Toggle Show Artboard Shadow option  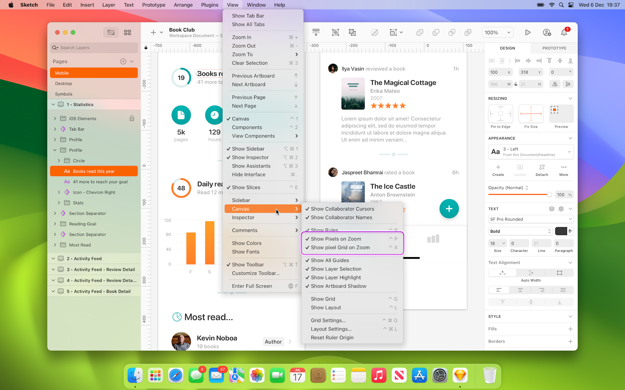[352, 286]
